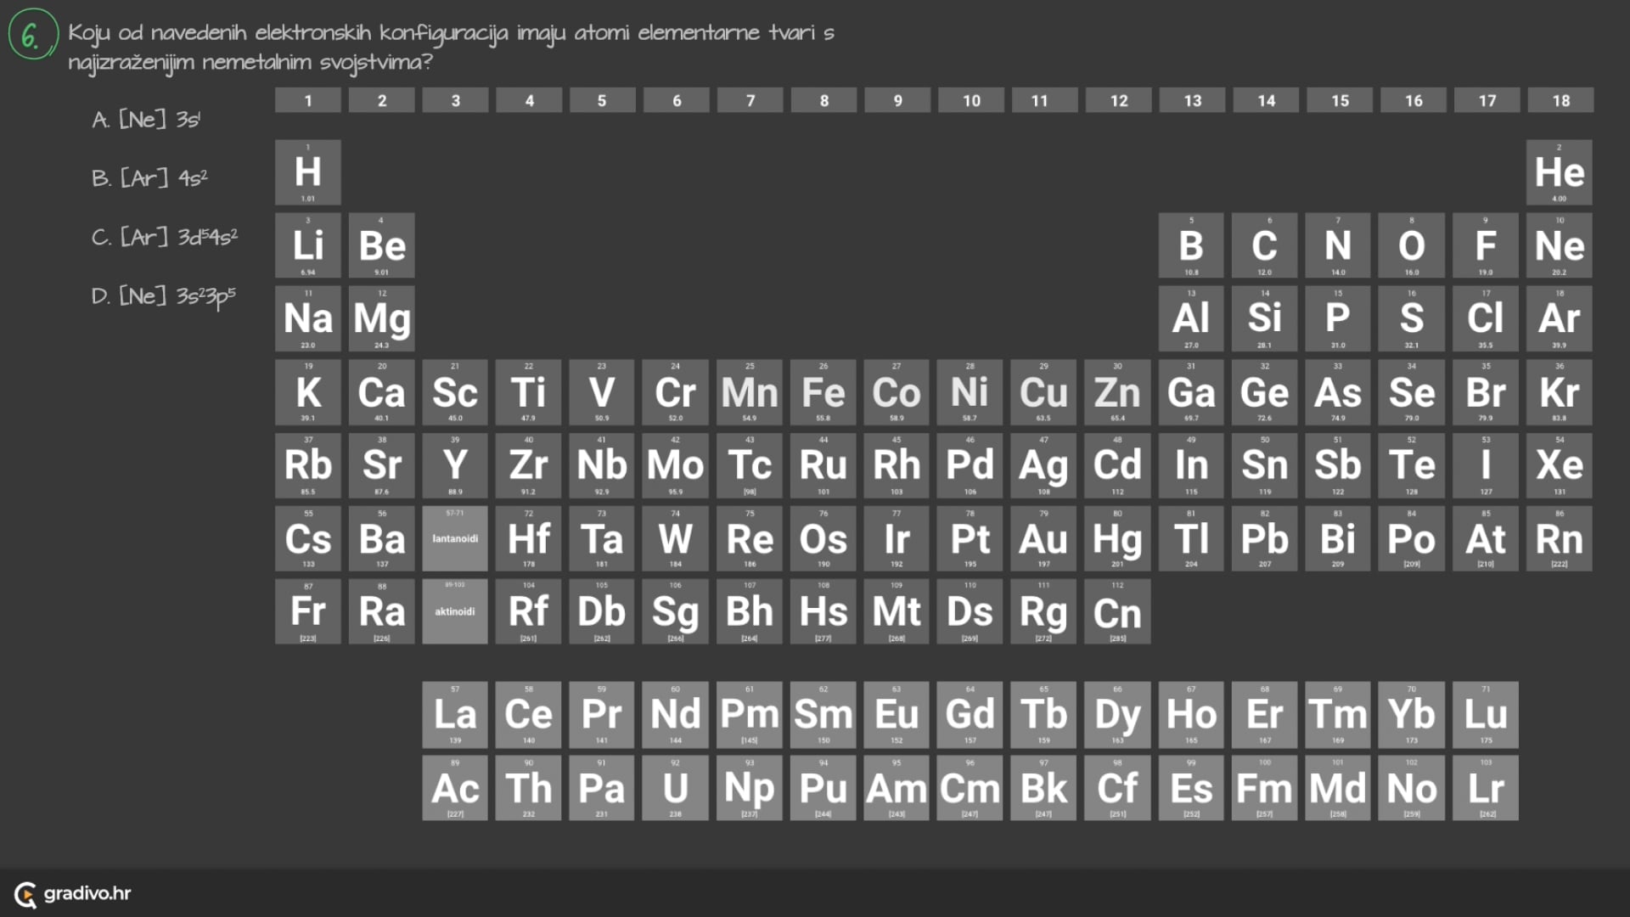The height and width of the screenshot is (917, 1630).
Task: Click the gradivo.hr logo icon
Action: [x=25, y=894]
